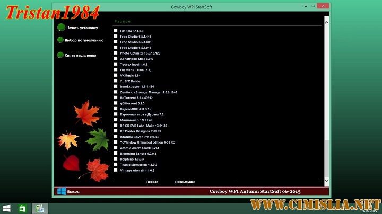
Task: Go to the Первая page link
Action: click(152, 182)
